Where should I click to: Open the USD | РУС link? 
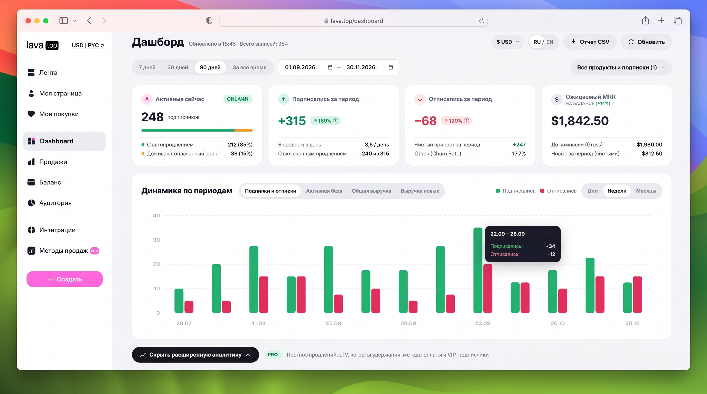(88, 45)
